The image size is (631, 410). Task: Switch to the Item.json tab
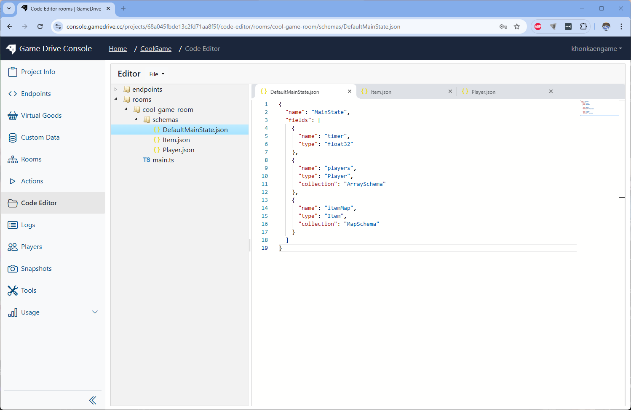pos(381,91)
